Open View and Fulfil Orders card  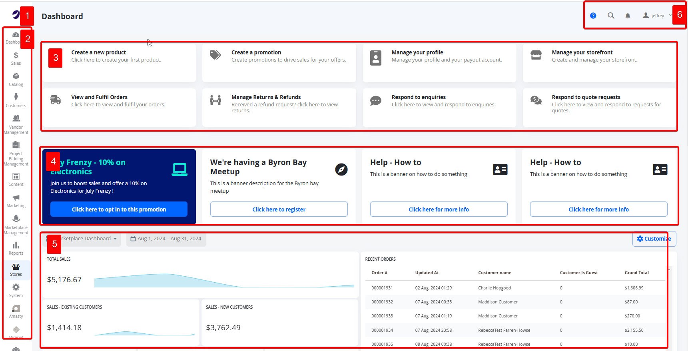pyautogui.click(x=119, y=108)
